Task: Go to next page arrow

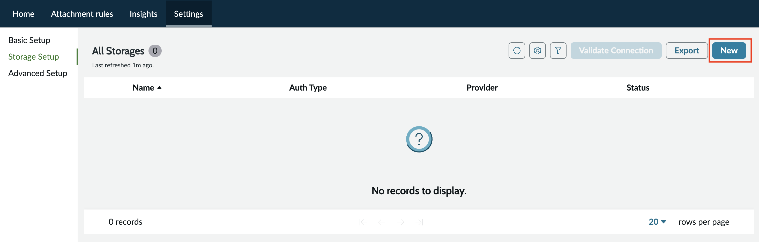Action: click(400, 222)
